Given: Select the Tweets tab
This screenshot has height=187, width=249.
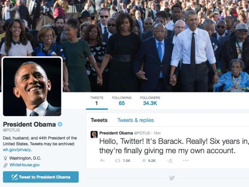Looking at the screenshot, I should click(99, 120).
